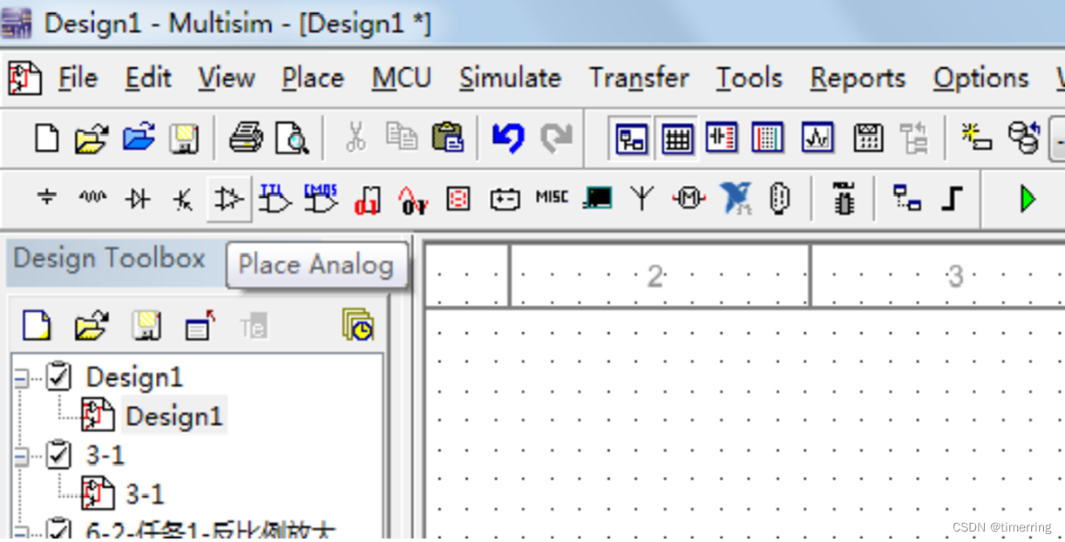
Task: Open print preview magnifier icon
Action: tap(292, 138)
